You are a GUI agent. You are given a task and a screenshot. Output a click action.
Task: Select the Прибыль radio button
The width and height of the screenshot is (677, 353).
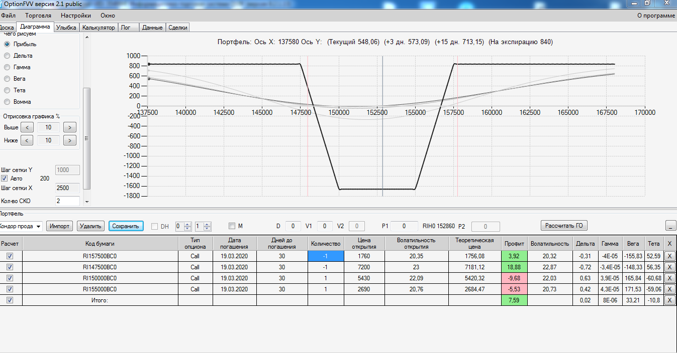[x=7, y=44]
